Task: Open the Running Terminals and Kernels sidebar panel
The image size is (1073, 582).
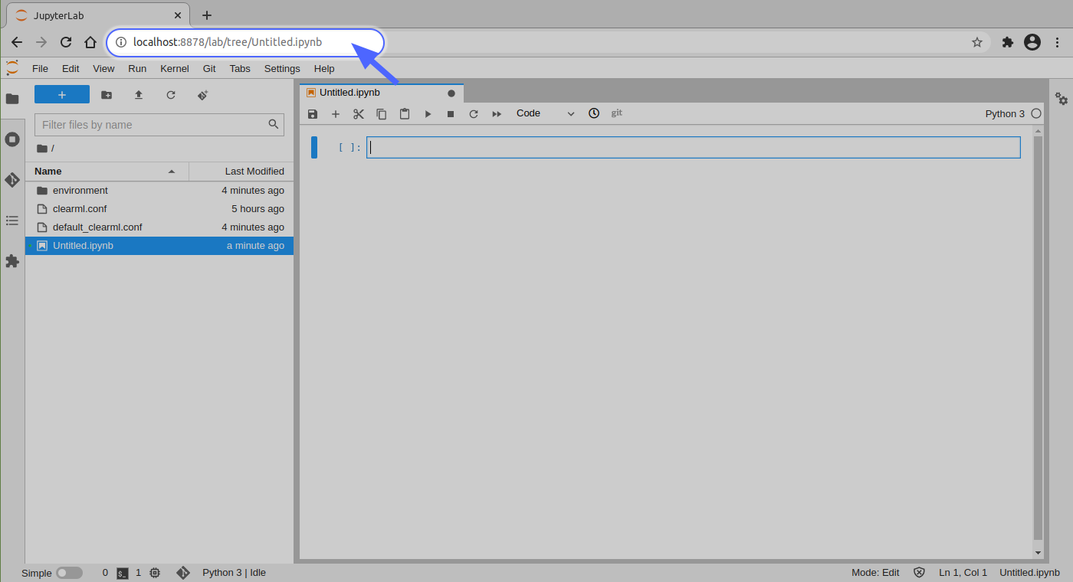Action: coord(12,139)
